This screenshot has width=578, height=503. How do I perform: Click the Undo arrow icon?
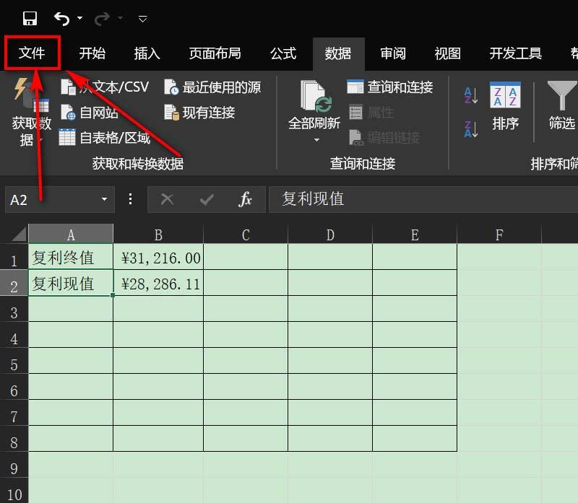coord(61,19)
